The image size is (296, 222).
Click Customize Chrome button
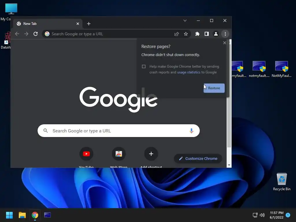198,159
